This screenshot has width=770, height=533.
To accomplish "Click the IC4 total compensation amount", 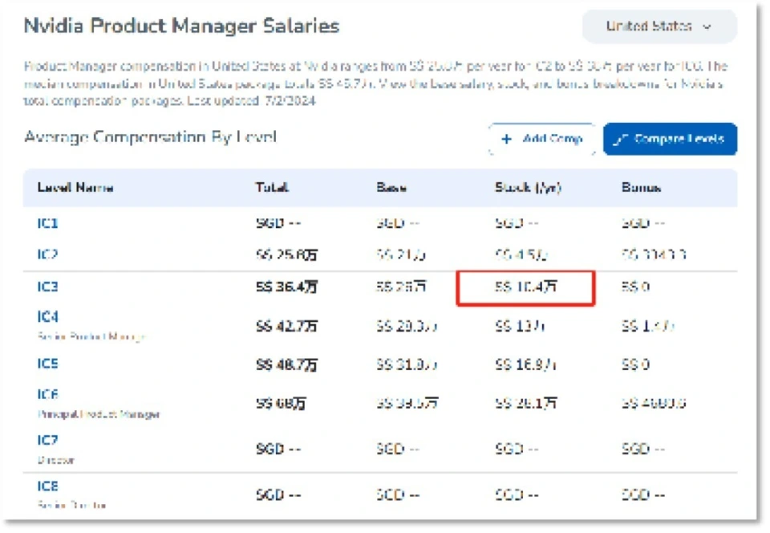I will coord(286,327).
